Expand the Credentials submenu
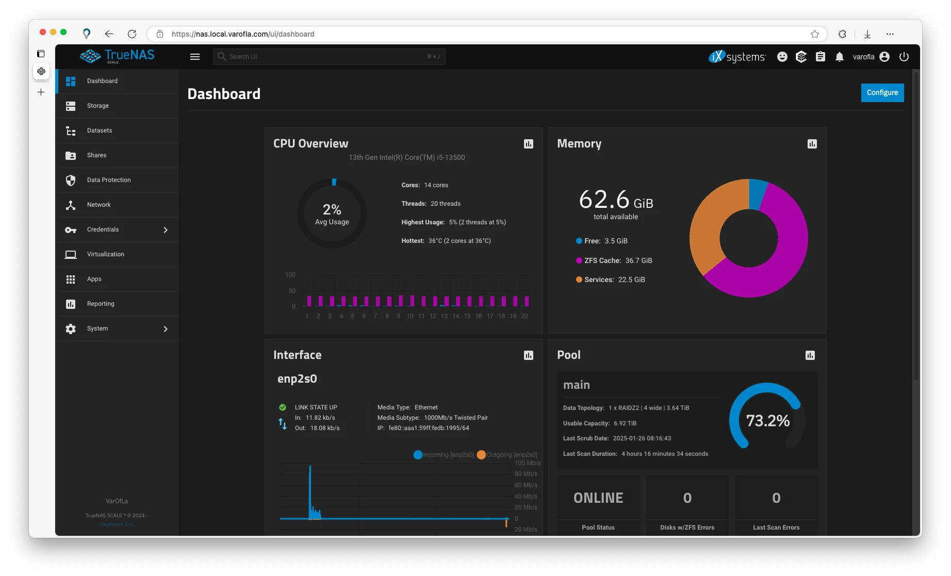951x576 pixels. [x=166, y=230]
